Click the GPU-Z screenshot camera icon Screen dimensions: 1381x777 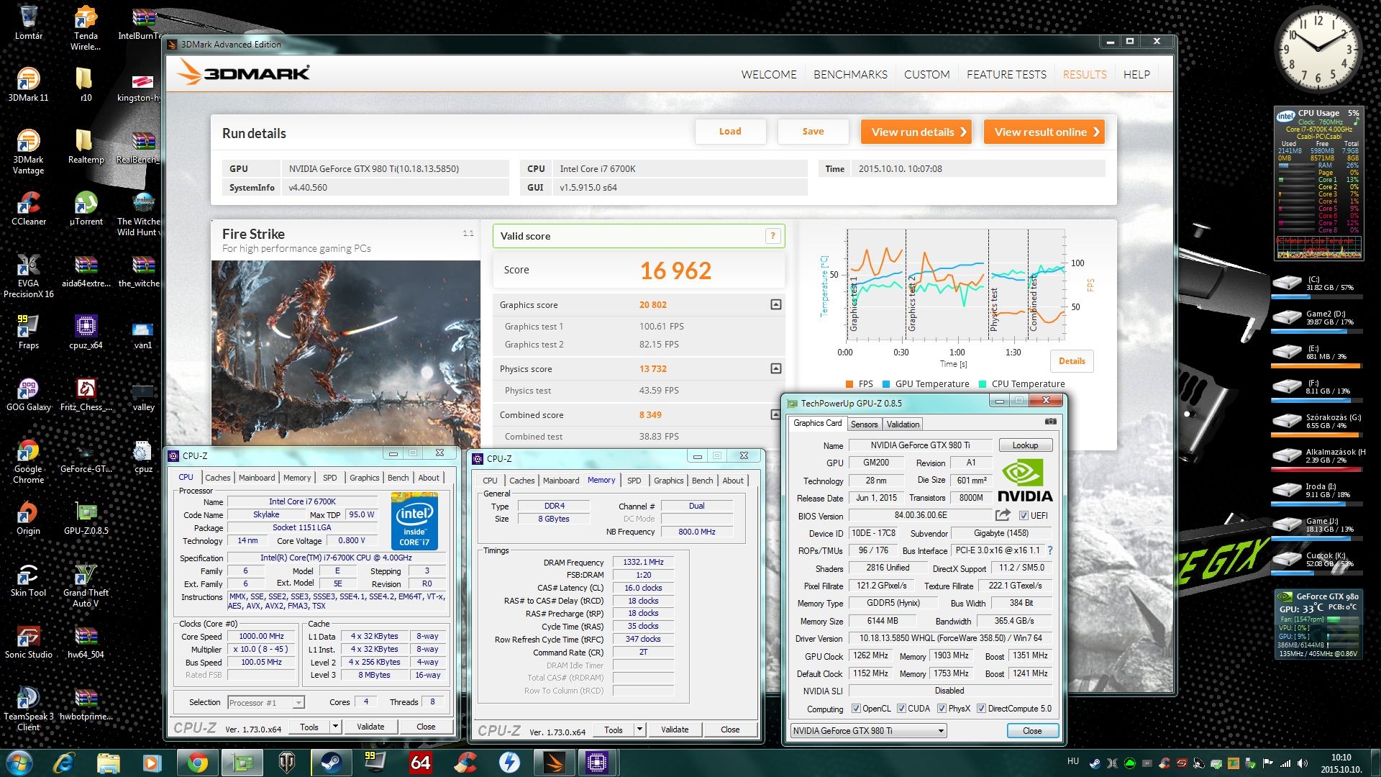1051,422
